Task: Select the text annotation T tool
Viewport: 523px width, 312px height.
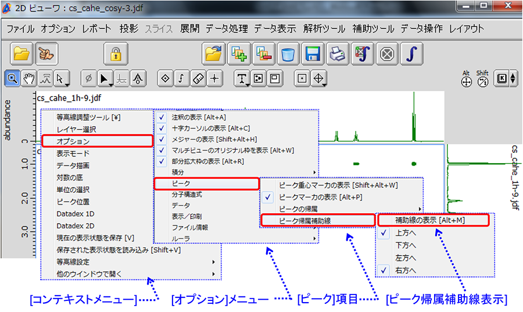Action: (x=242, y=78)
